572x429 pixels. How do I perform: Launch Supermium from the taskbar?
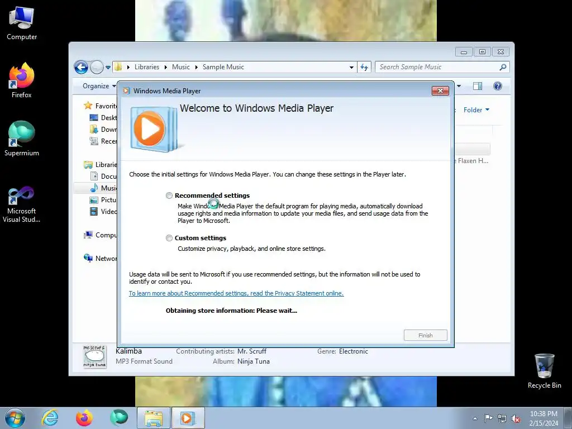(x=119, y=418)
